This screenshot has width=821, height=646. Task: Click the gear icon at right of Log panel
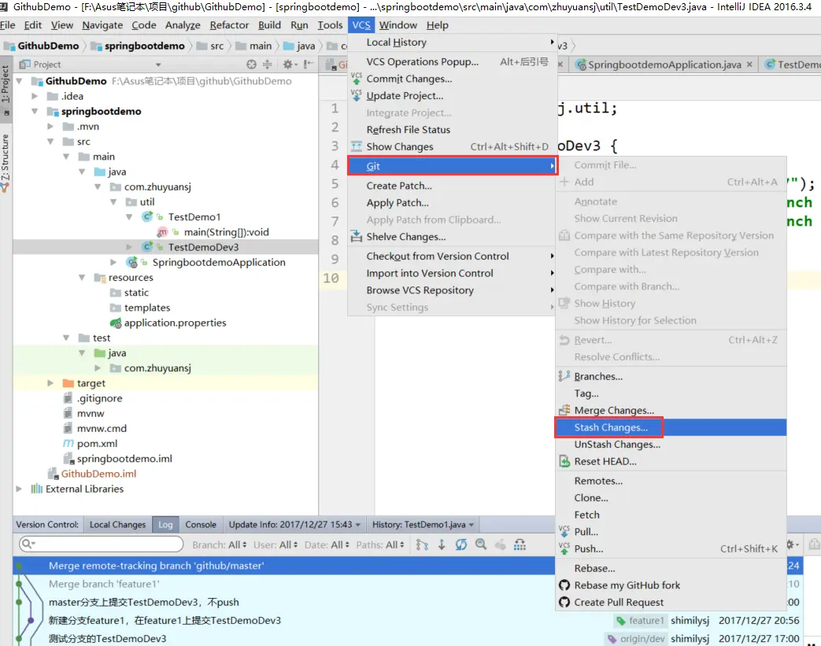(792, 544)
